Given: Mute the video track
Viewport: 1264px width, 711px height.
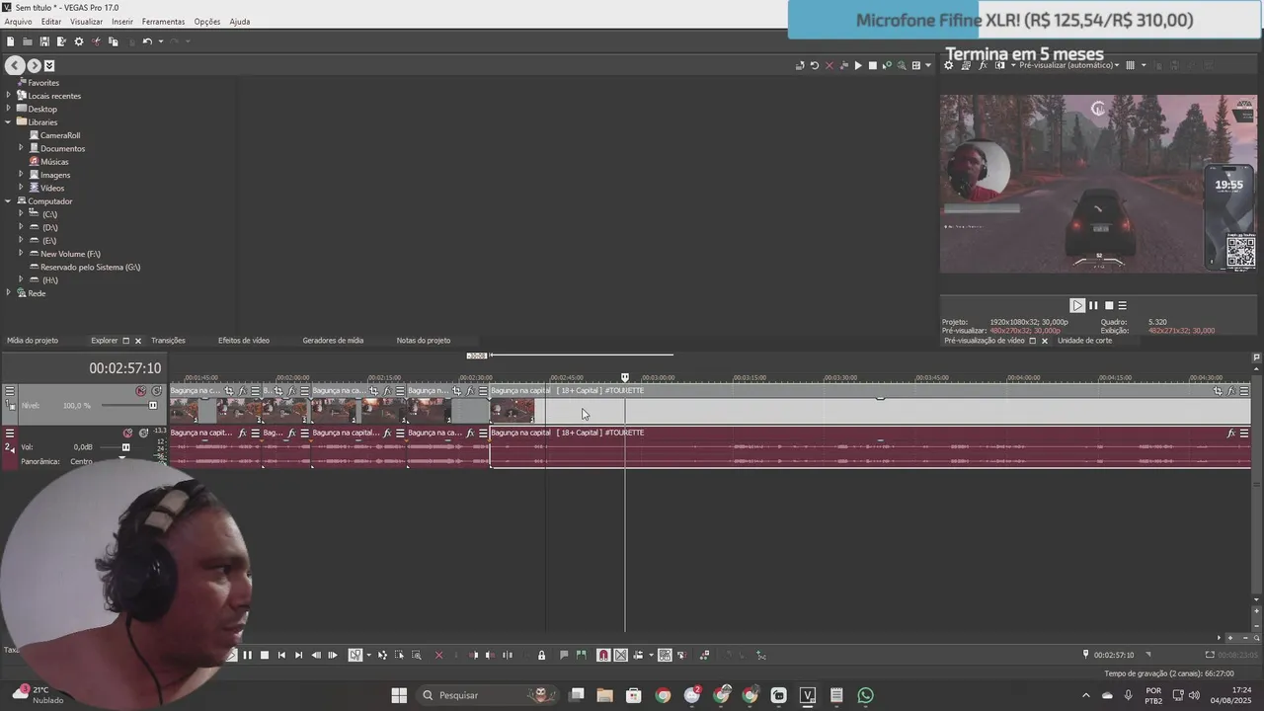Looking at the screenshot, I should point(141,391).
